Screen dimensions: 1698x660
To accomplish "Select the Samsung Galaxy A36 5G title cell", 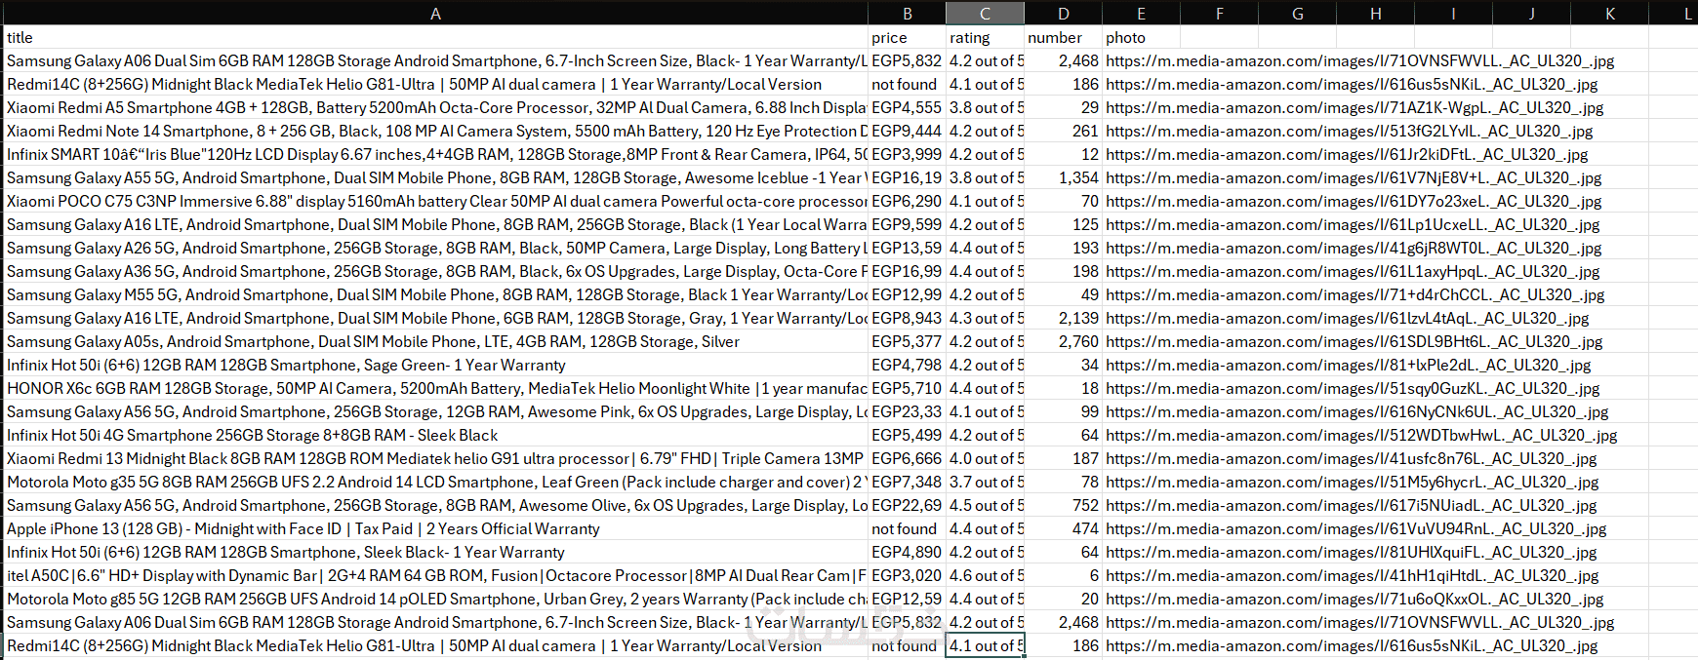I will click(436, 271).
